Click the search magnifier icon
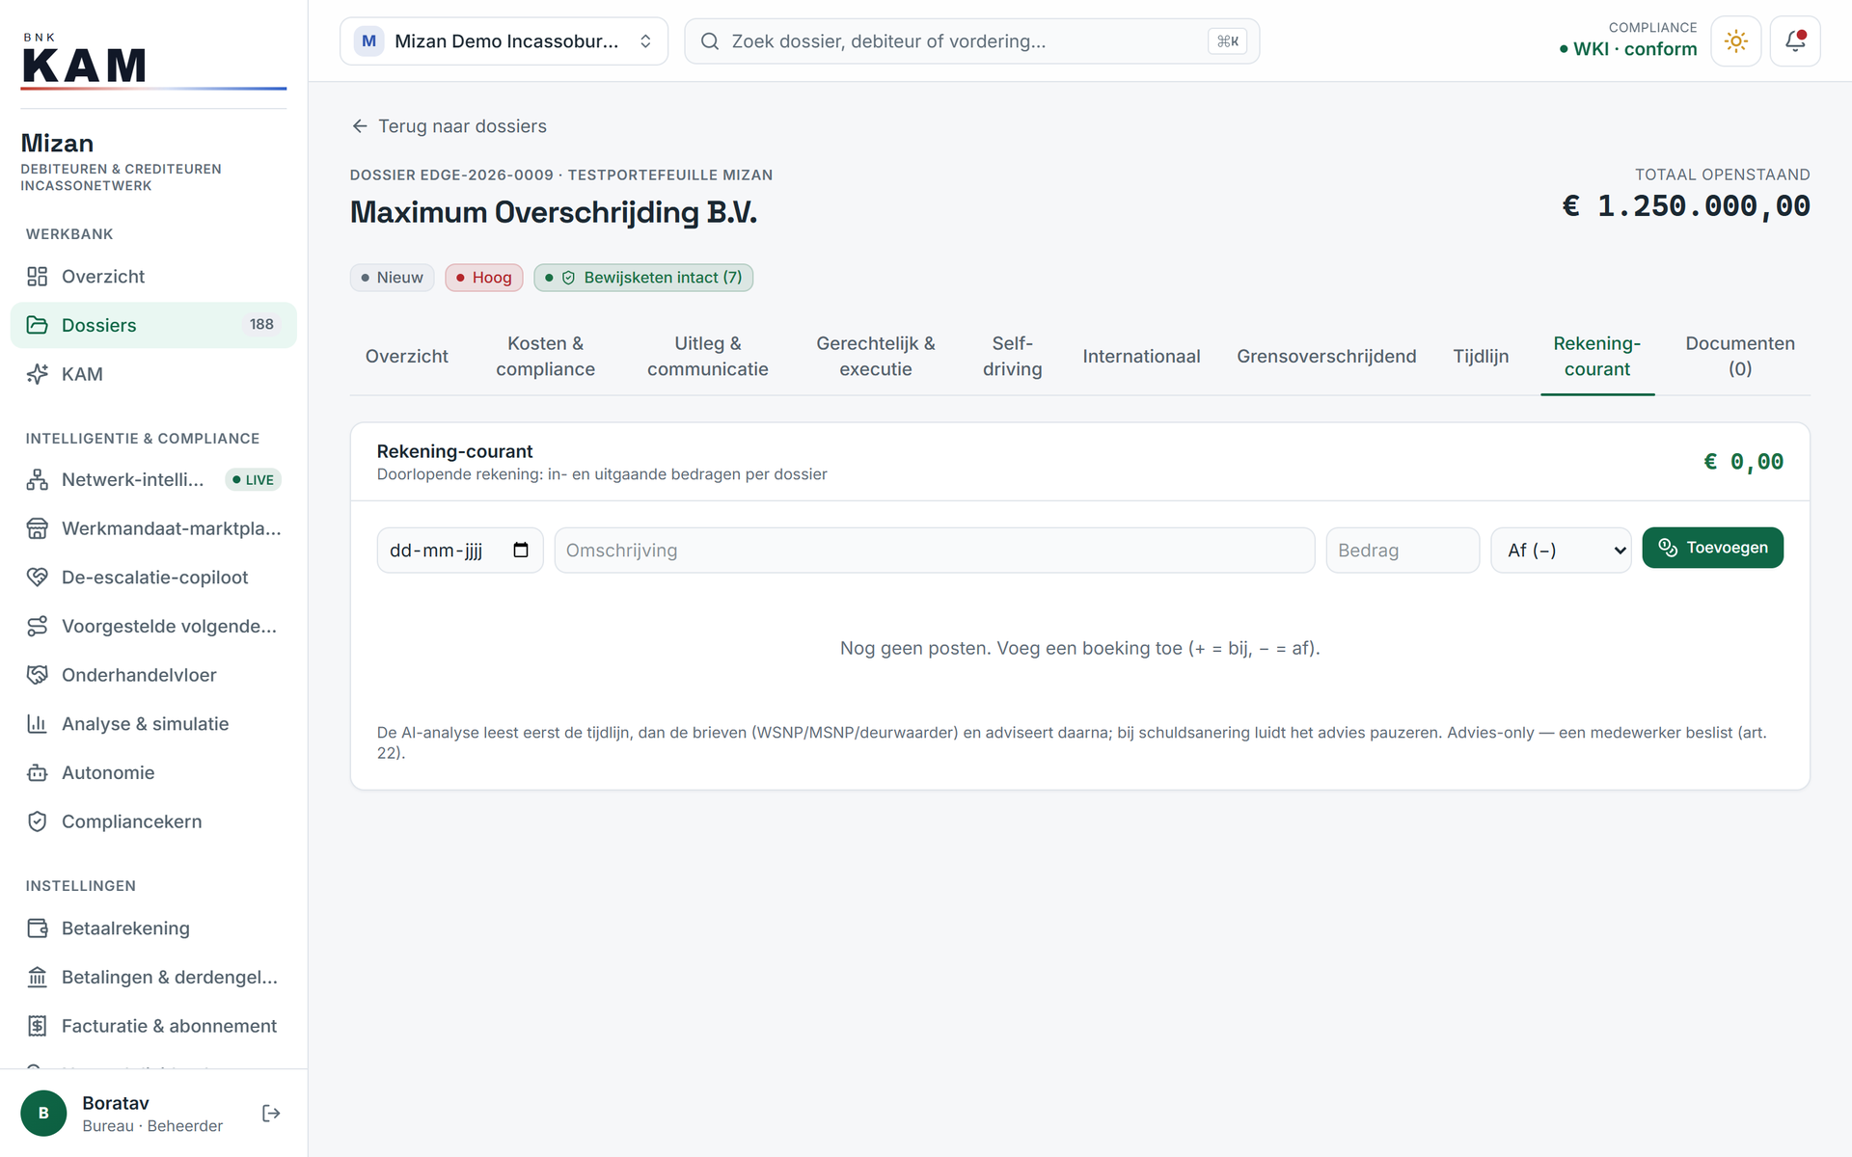1852x1157 pixels. click(710, 41)
